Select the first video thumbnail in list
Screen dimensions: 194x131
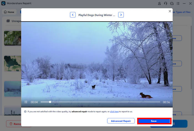[12, 38]
